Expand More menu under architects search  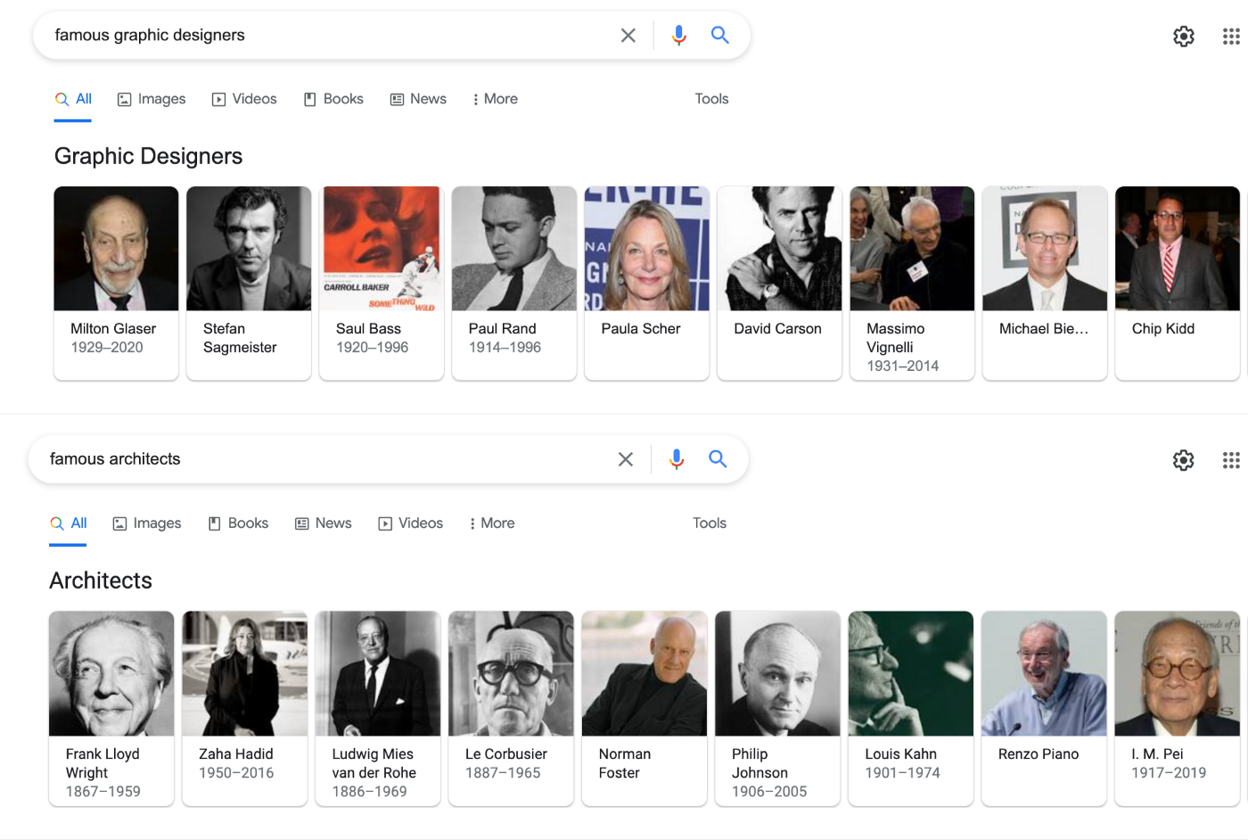tap(492, 523)
